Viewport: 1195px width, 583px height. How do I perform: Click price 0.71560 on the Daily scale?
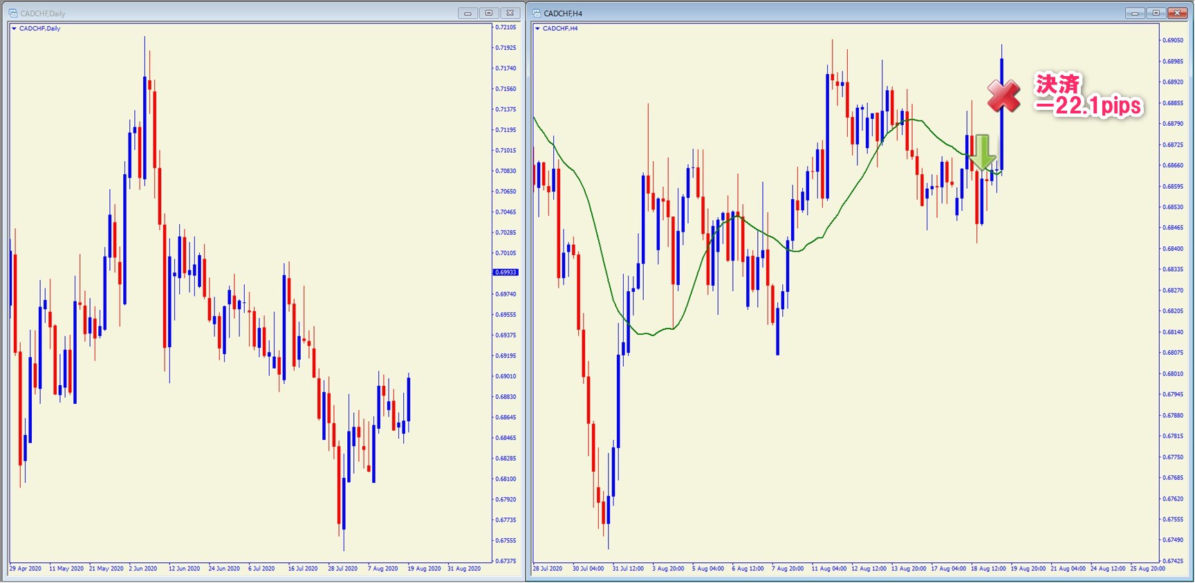(x=506, y=89)
